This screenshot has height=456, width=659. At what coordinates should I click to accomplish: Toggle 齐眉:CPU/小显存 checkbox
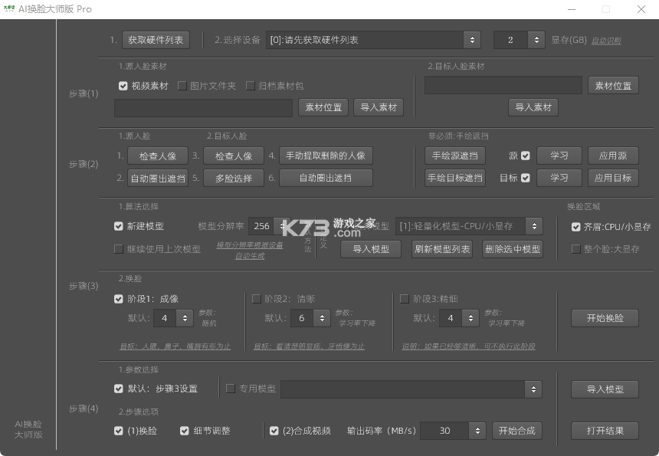click(x=575, y=227)
